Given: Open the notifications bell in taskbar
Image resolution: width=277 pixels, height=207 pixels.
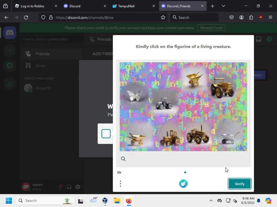Looking at the screenshot, I should tap(259, 201).
